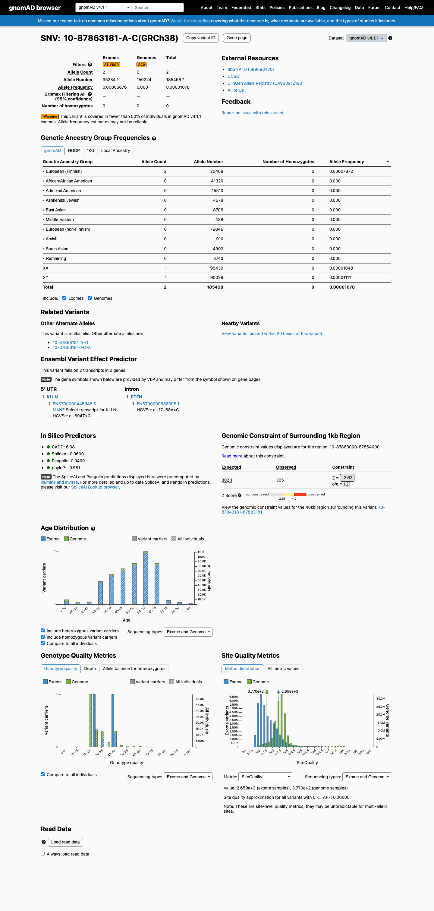The image size is (434, 911).
Task: Uncheck Compare to all individuals under Age Distribution
Action: tap(43, 643)
